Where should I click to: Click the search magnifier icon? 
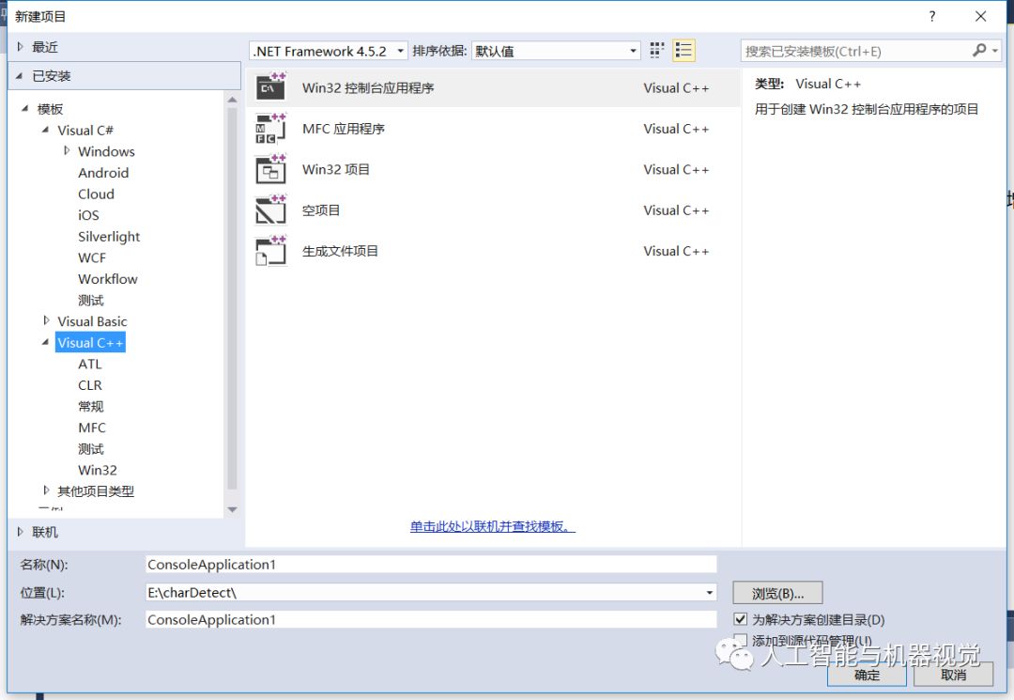[x=979, y=51]
